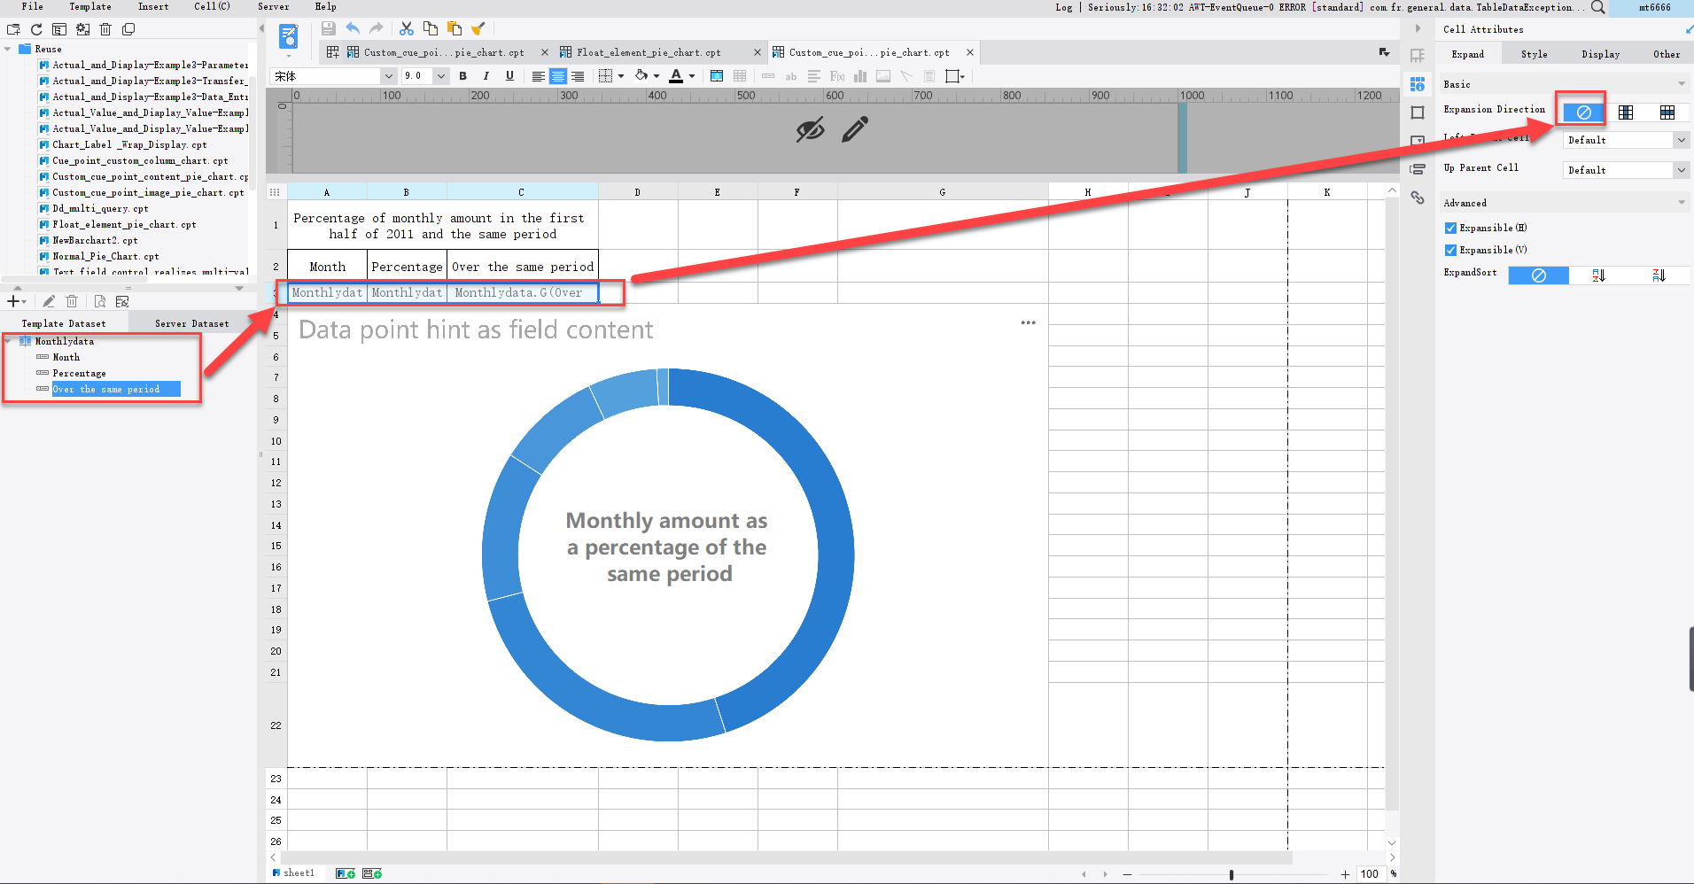Click the pencil edit icon in parameter pane
Screen dimensions: 1694x884
point(855,129)
